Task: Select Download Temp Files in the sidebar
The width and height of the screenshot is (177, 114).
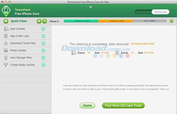Action: [x=26, y=43]
